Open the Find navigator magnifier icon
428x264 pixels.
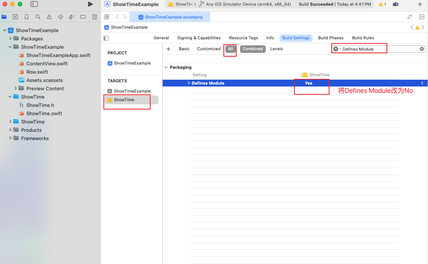point(38,17)
